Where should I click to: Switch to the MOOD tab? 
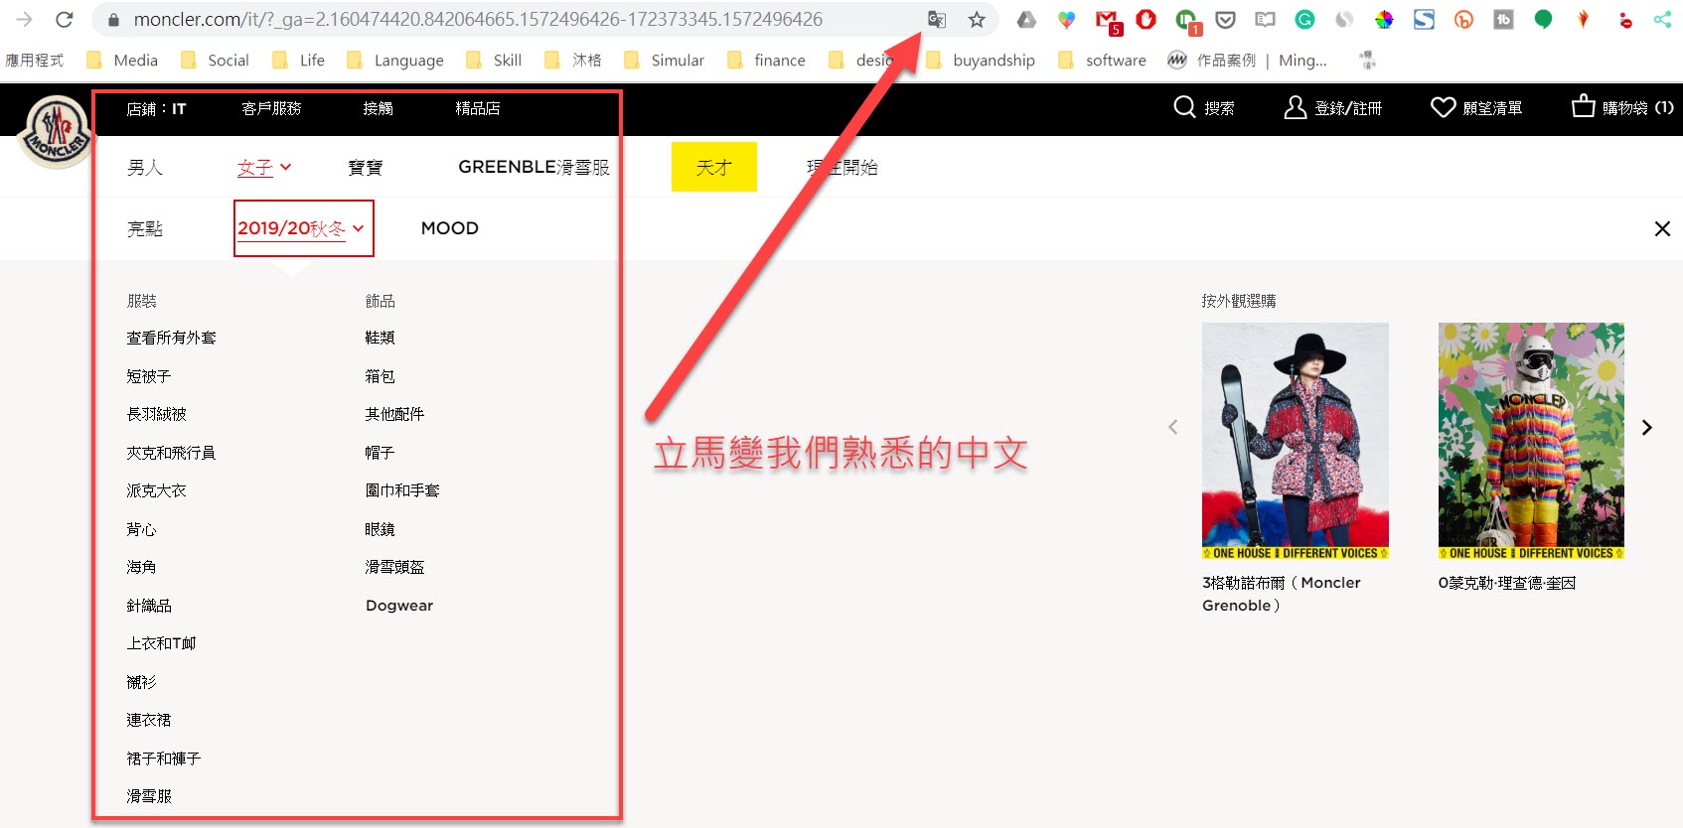(449, 228)
